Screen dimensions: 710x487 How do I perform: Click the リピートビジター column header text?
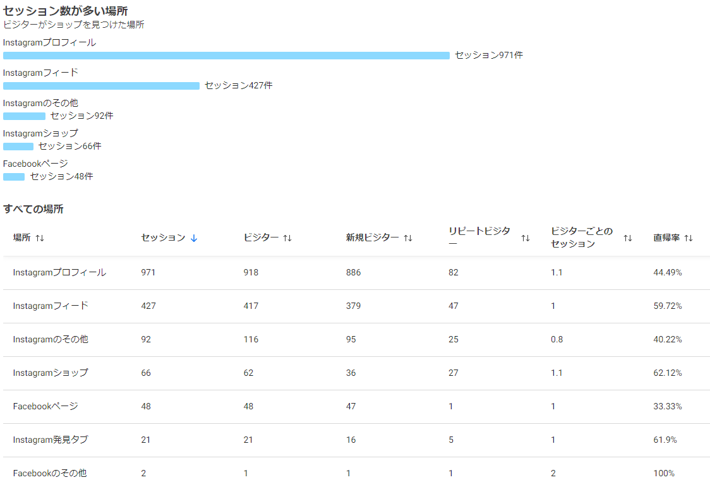479,237
